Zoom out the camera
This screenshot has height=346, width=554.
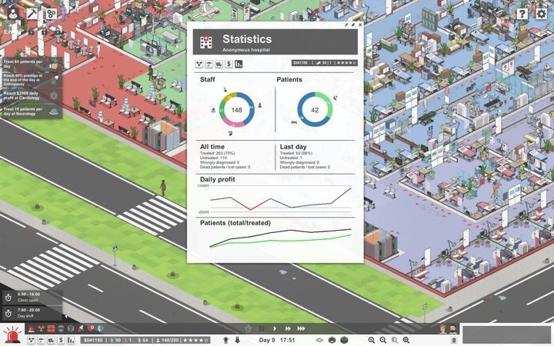382,340
